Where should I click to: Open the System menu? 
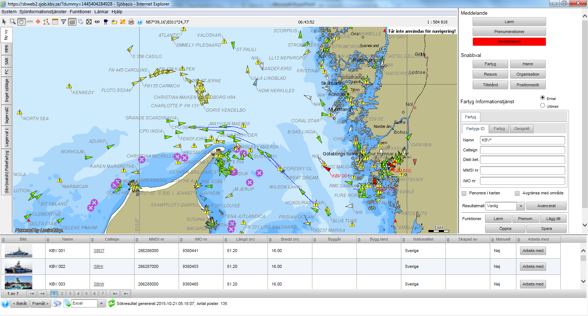point(9,12)
